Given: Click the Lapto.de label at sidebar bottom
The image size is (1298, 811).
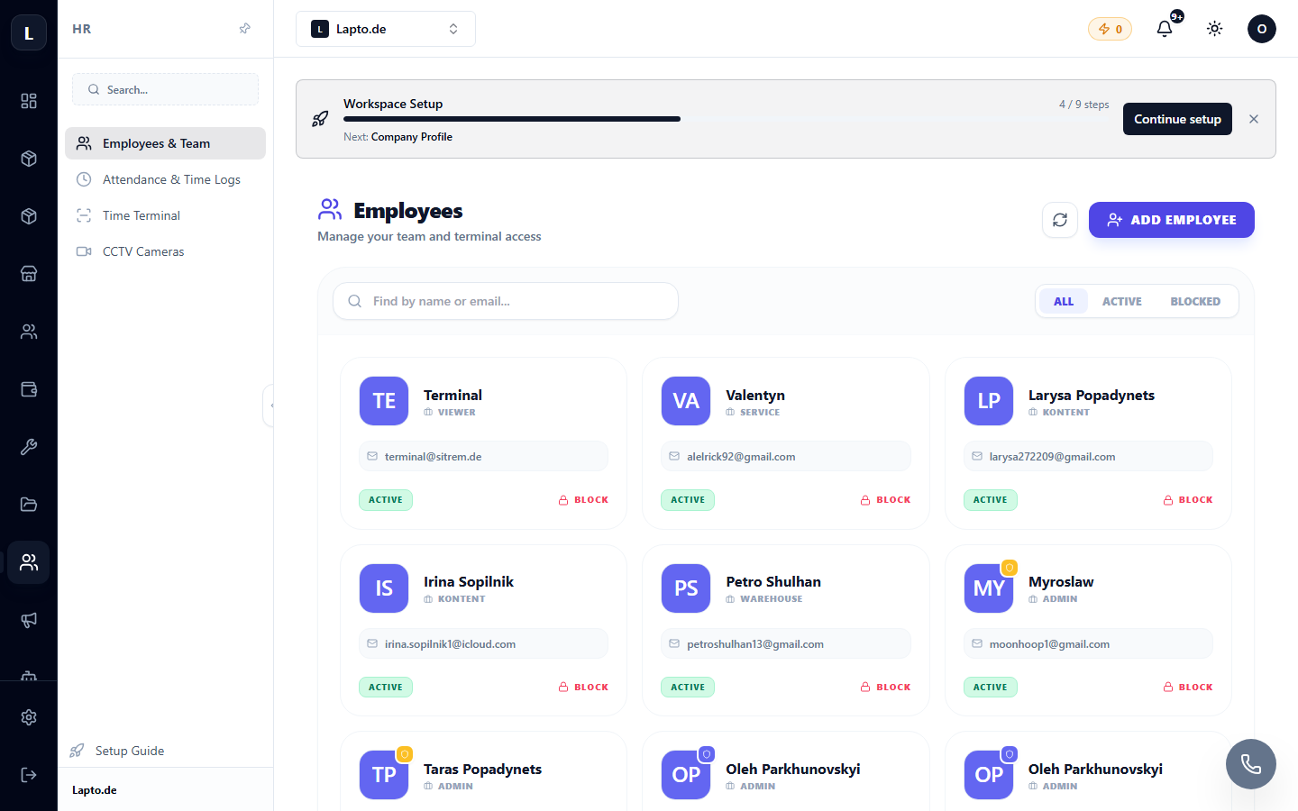Looking at the screenshot, I should pos(95,790).
